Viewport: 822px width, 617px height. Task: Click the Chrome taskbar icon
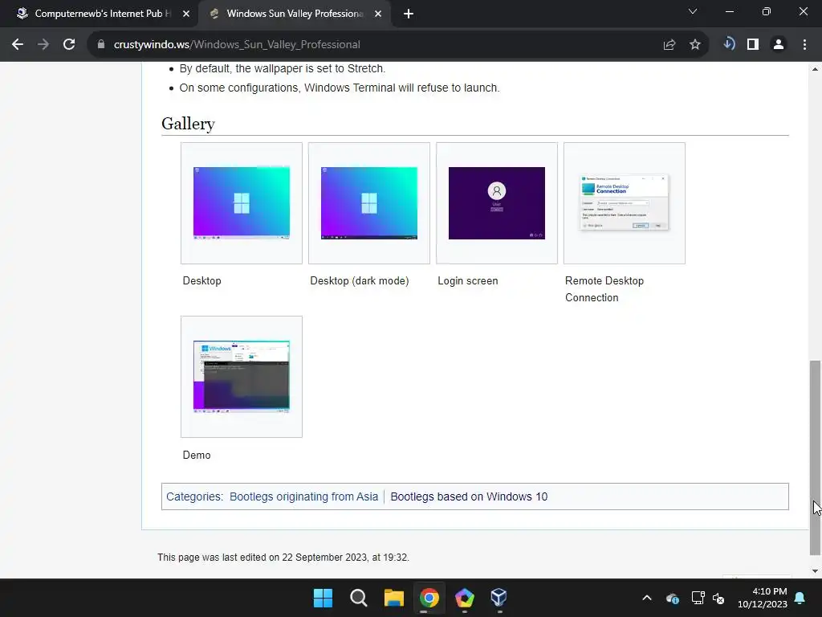point(429,598)
